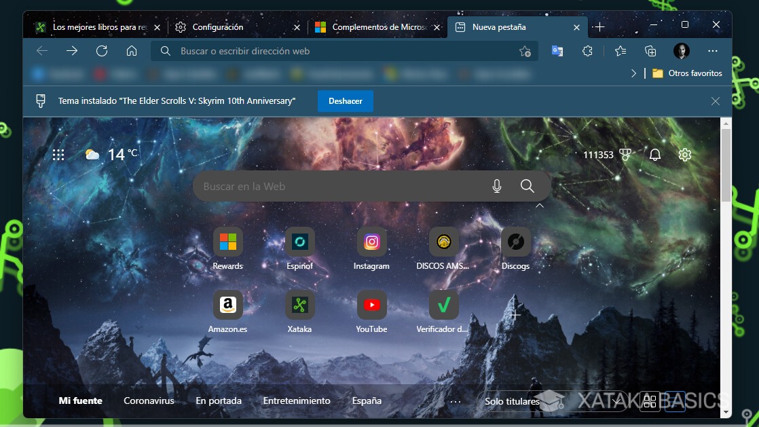Switch the page layout using the grid icon
Image resolution: width=759 pixels, height=427 pixels.
(x=649, y=401)
